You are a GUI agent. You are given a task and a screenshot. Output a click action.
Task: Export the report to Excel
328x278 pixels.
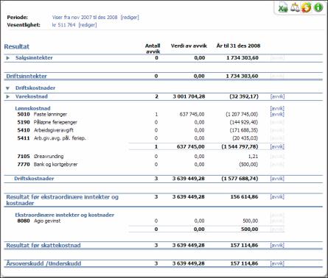click(x=283, y=7)
